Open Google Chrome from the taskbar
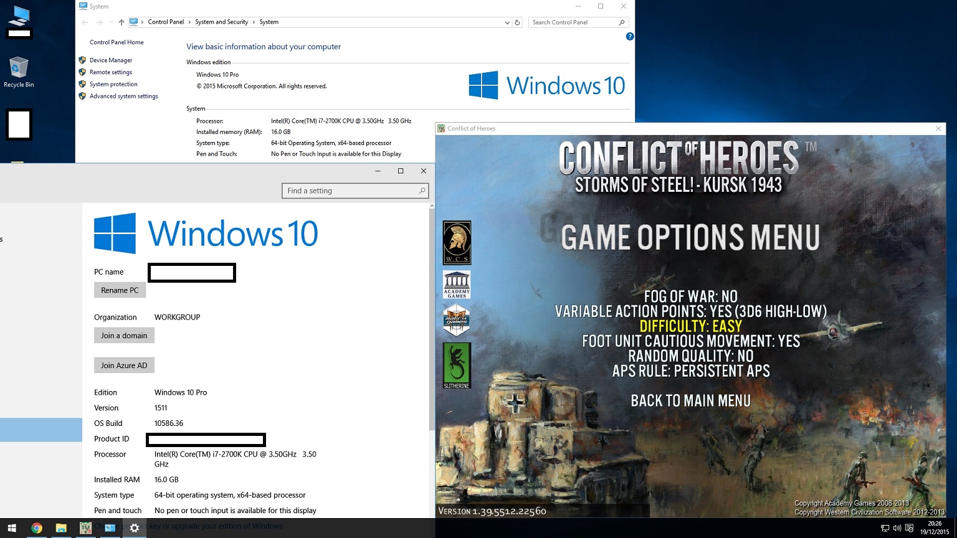Screen dimensions: 957x538 coord(37,528)
